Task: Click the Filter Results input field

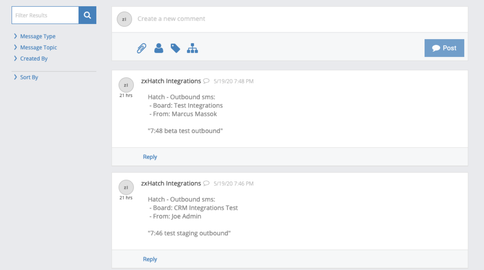Action: [45, 15]
